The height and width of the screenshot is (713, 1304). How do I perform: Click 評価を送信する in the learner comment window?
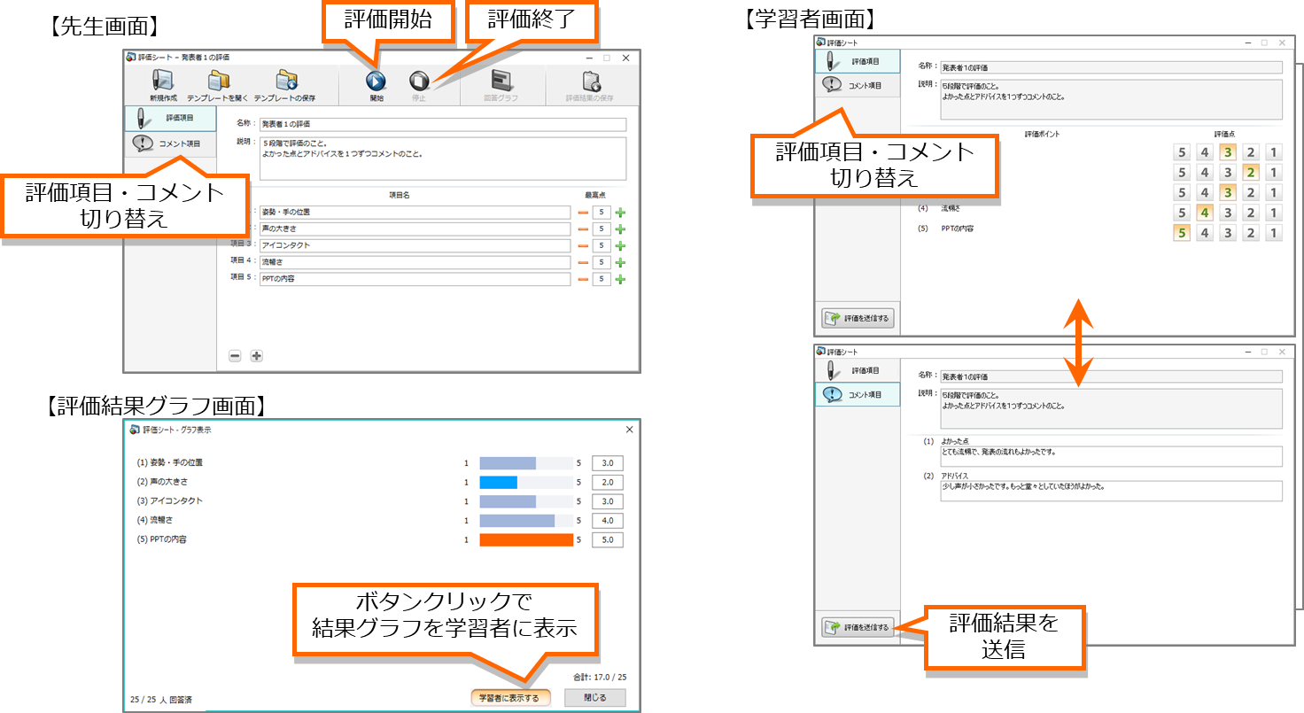point(858,627)
